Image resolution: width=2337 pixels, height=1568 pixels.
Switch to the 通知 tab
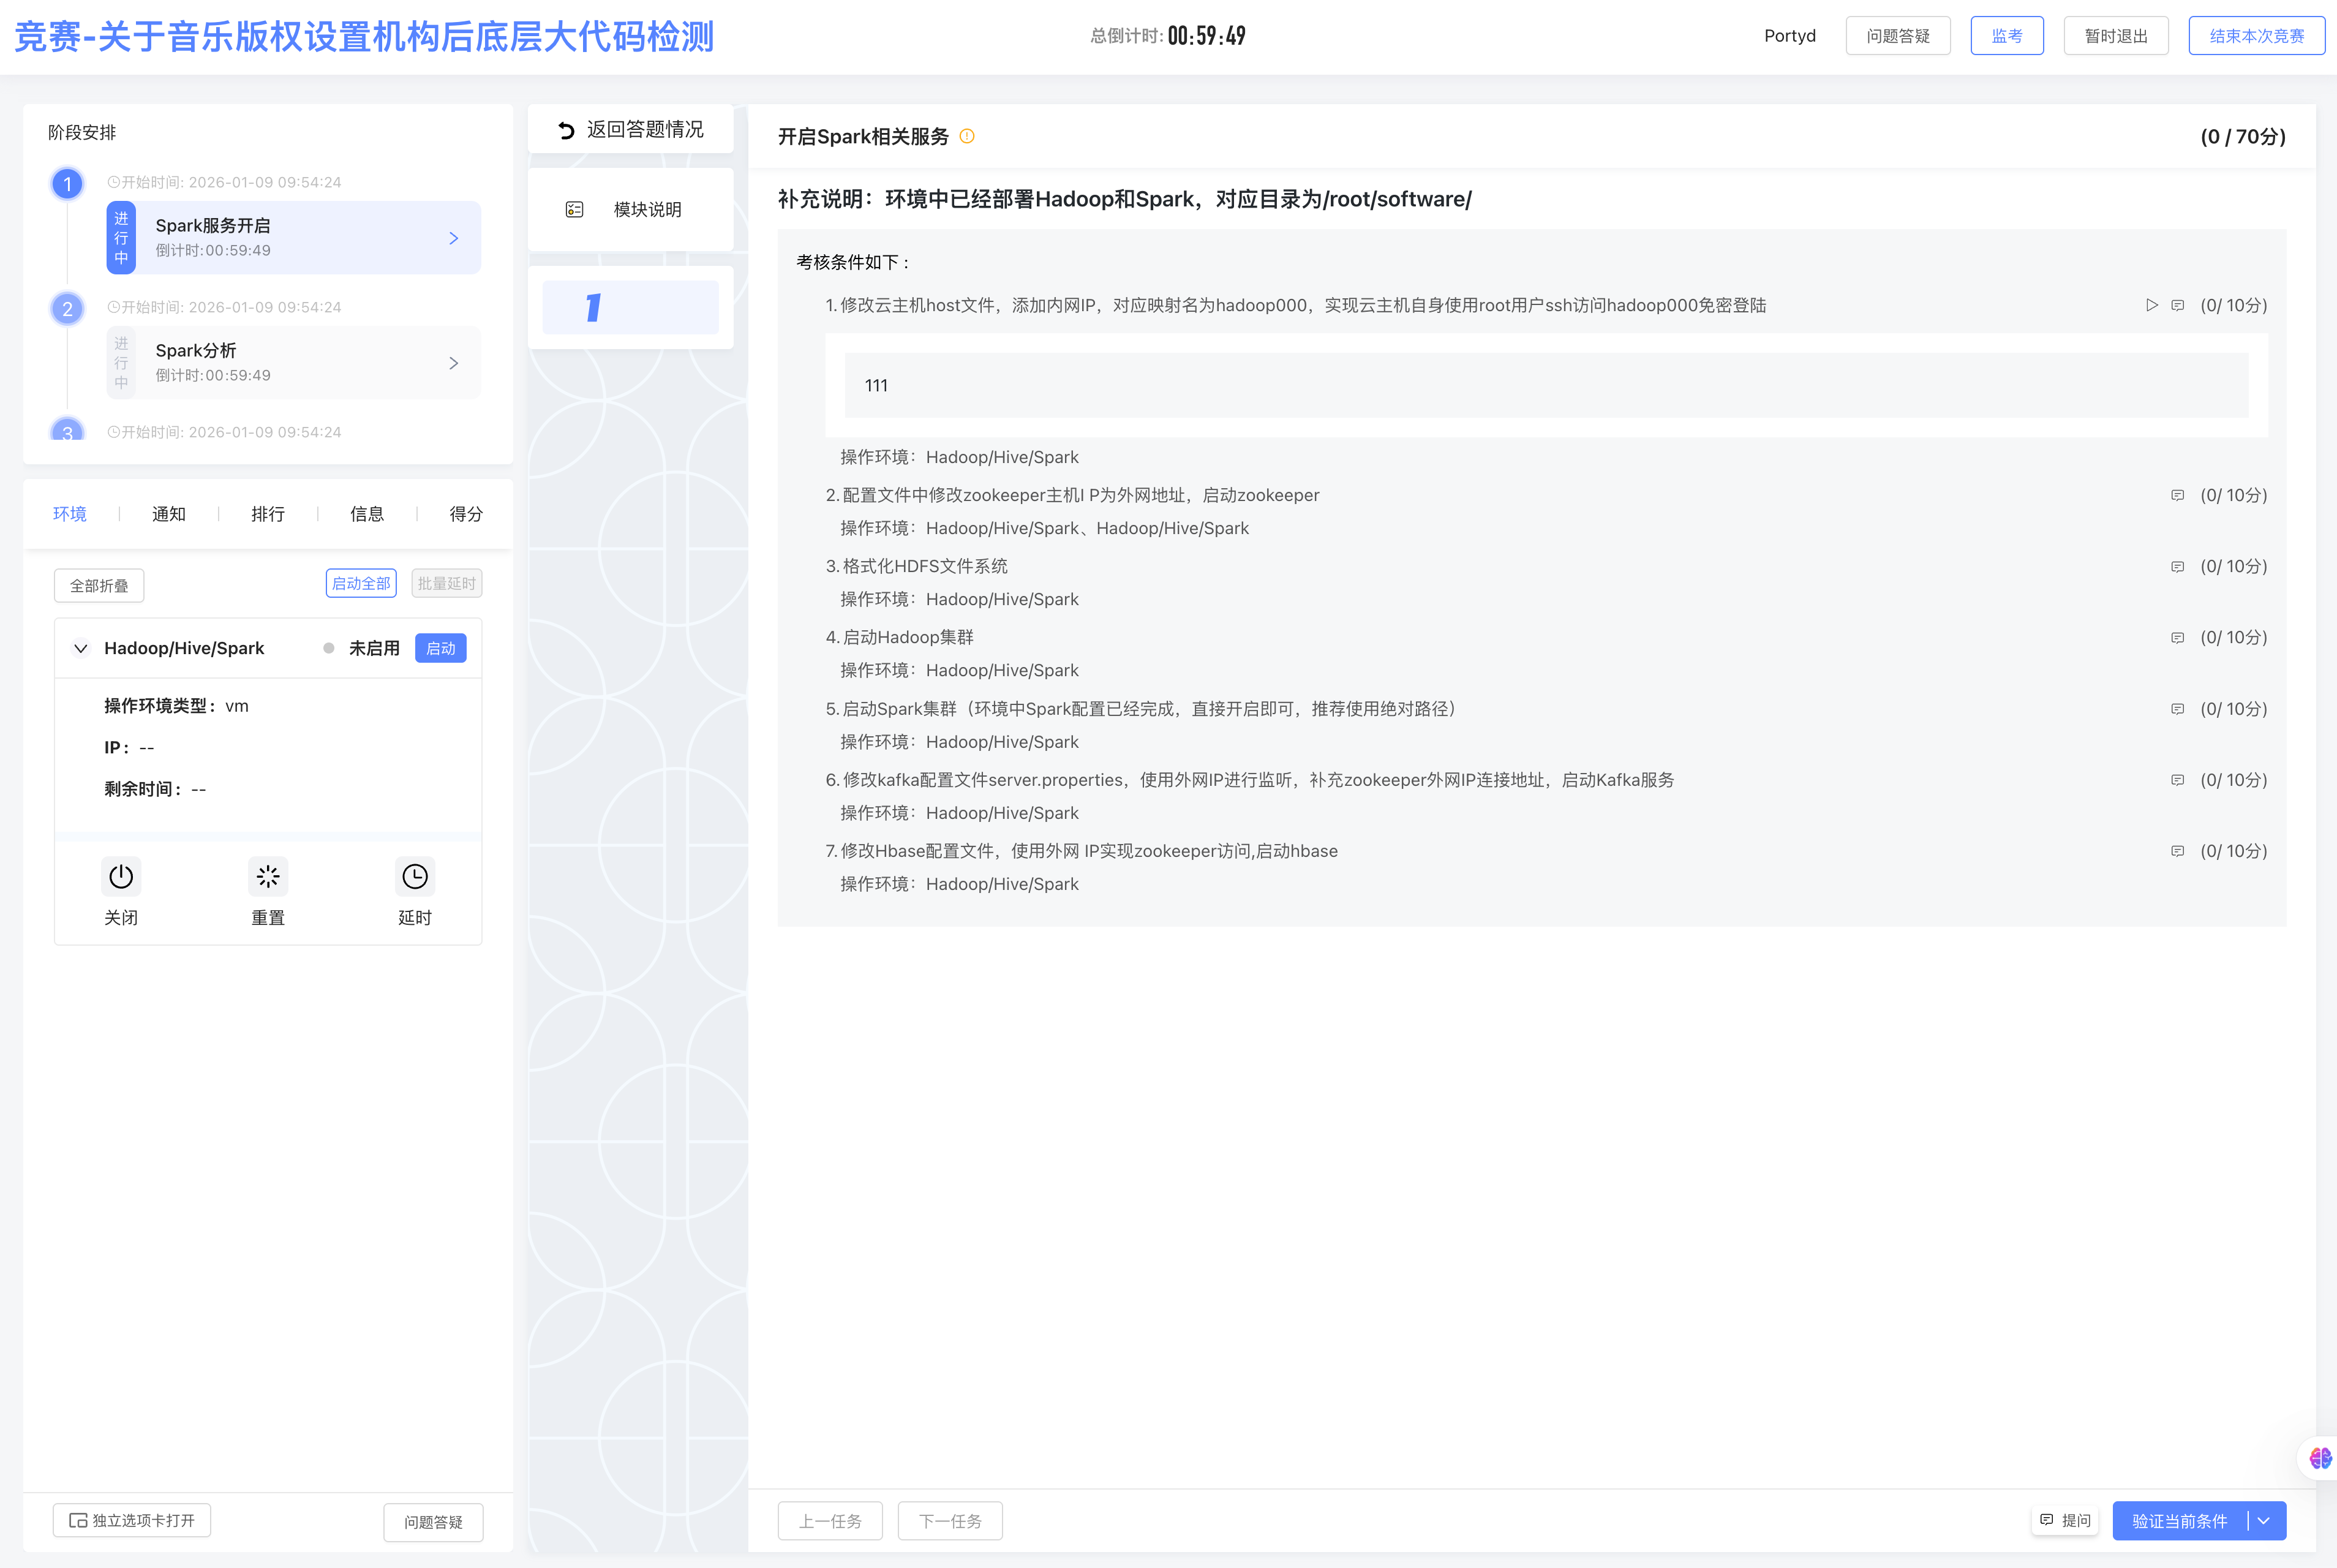click(168, 514)
